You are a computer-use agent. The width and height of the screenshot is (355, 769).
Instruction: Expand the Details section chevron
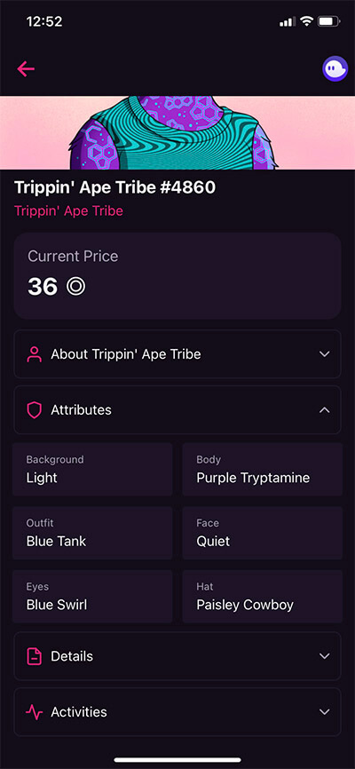324,656
